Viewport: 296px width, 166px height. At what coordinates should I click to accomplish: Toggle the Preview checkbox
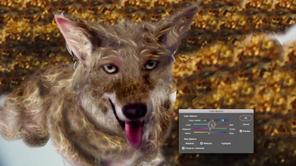(x=241, y=131)
